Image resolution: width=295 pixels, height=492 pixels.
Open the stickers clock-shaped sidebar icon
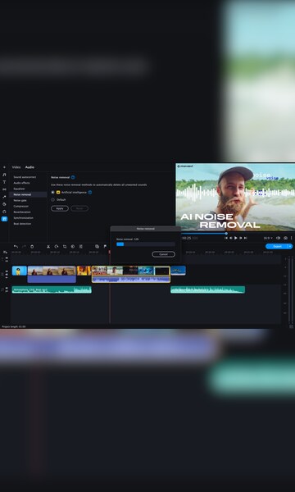[x=4, y=204]
